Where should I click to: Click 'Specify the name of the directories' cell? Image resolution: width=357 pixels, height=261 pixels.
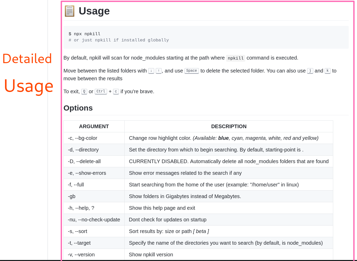coord(229,243)
